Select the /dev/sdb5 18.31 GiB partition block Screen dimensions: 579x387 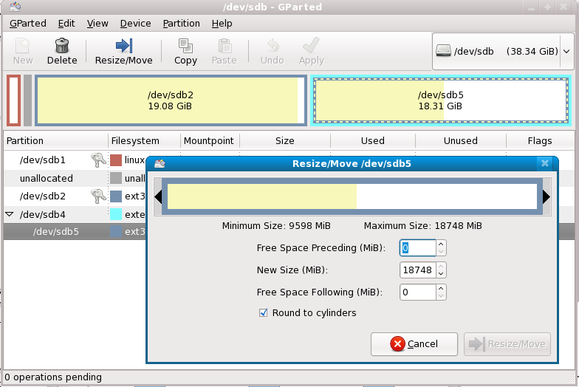pos(440,100)
